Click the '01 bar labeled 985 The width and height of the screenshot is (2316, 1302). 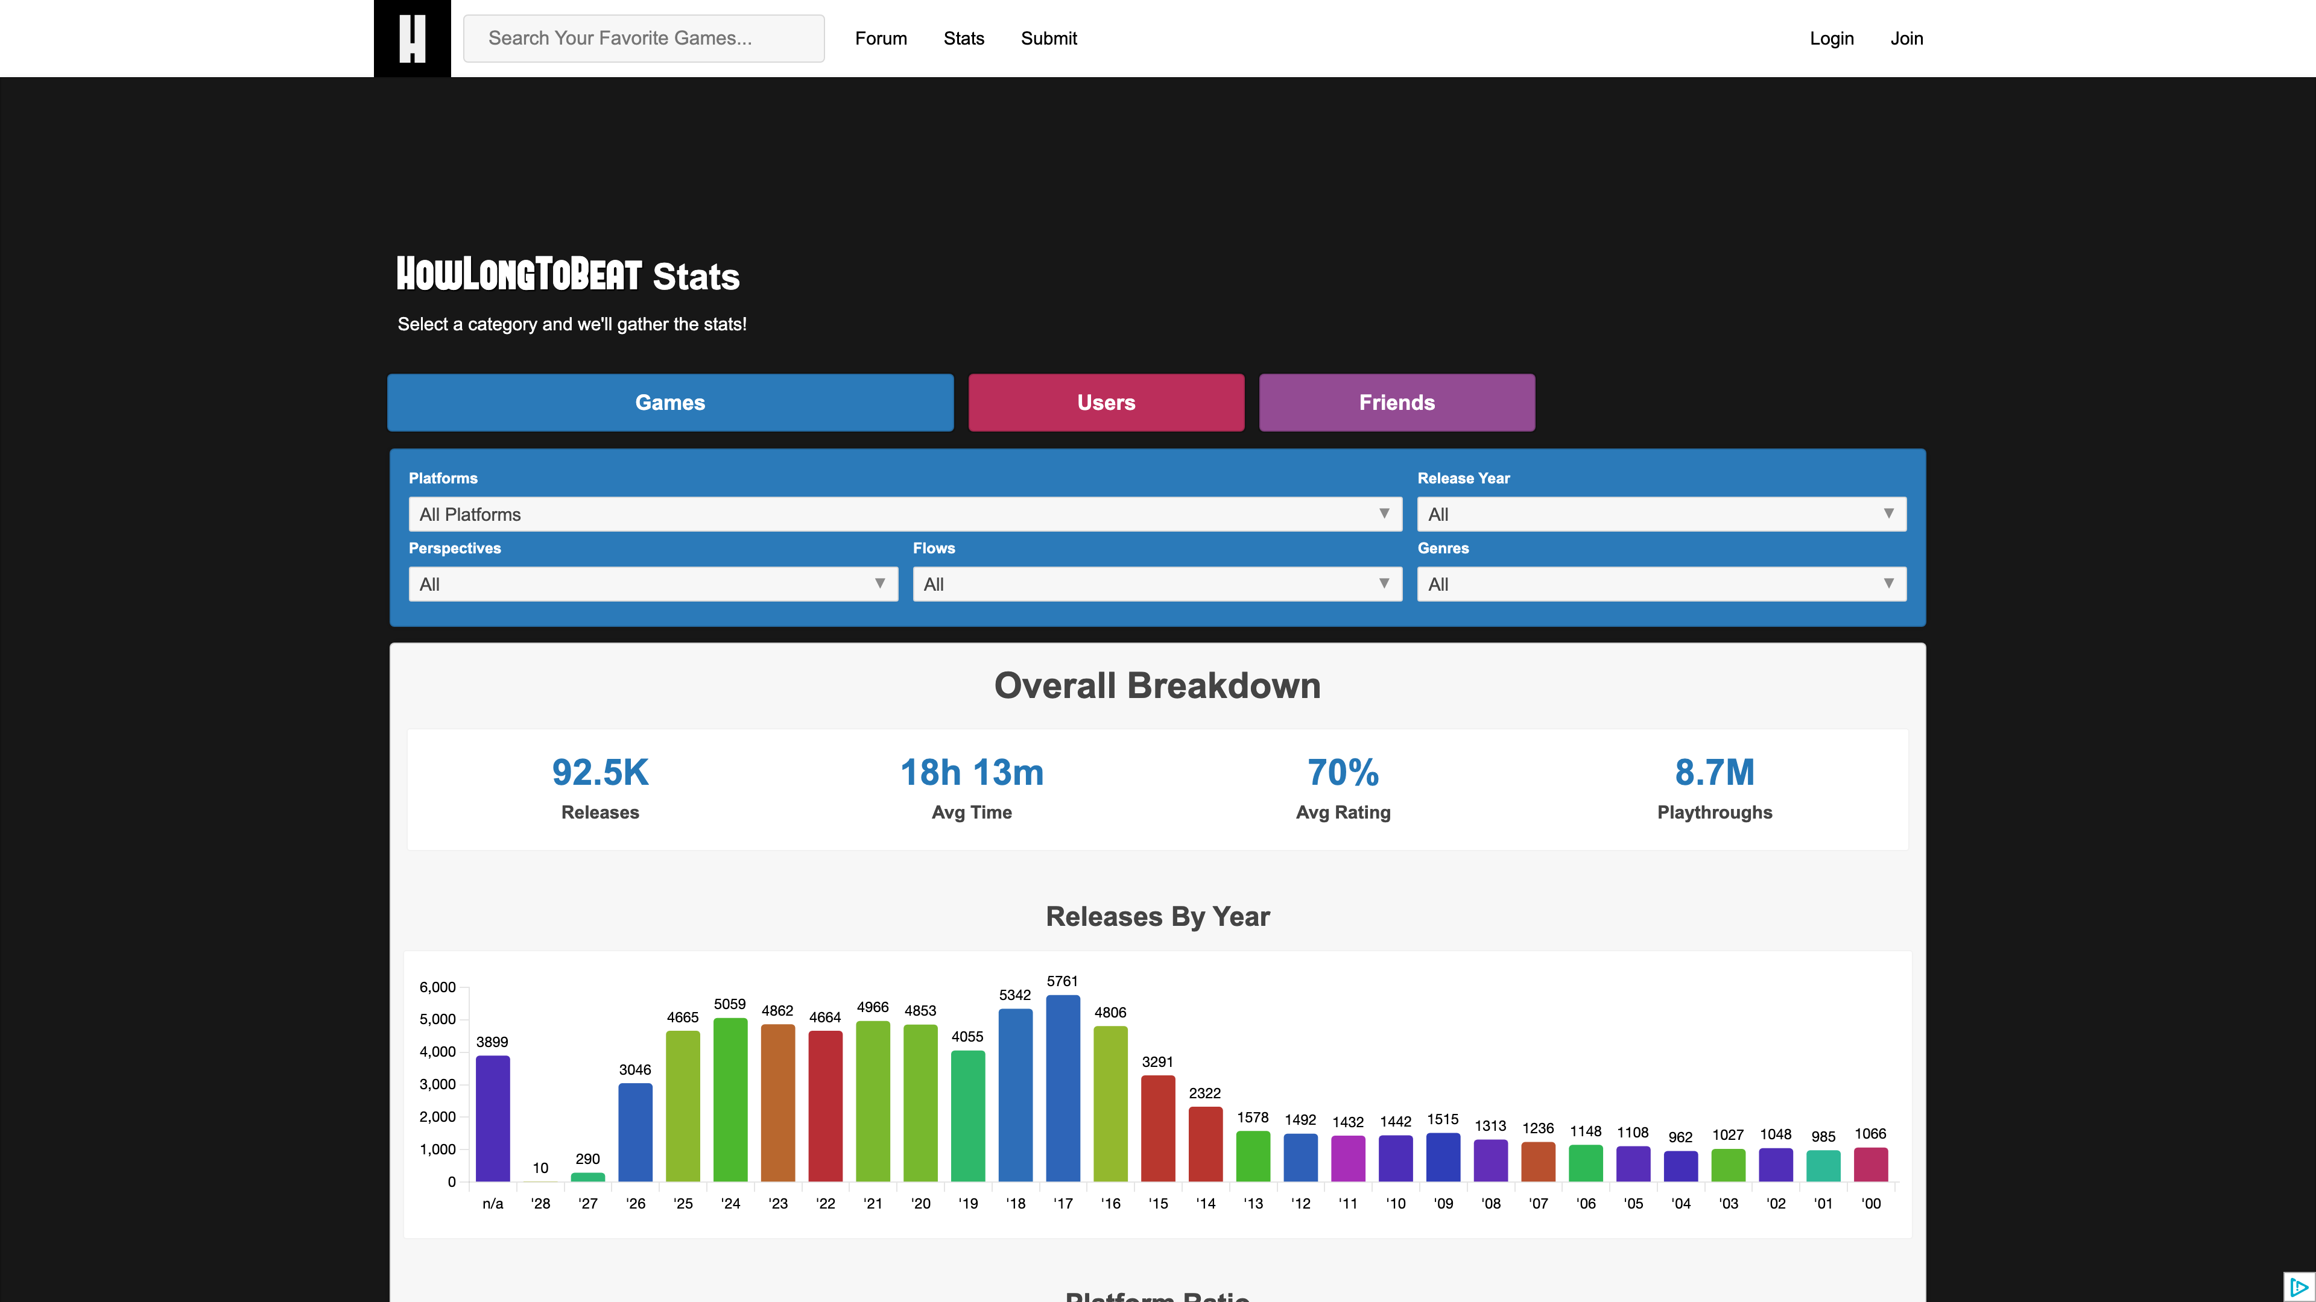[x=1823, y=1166]
